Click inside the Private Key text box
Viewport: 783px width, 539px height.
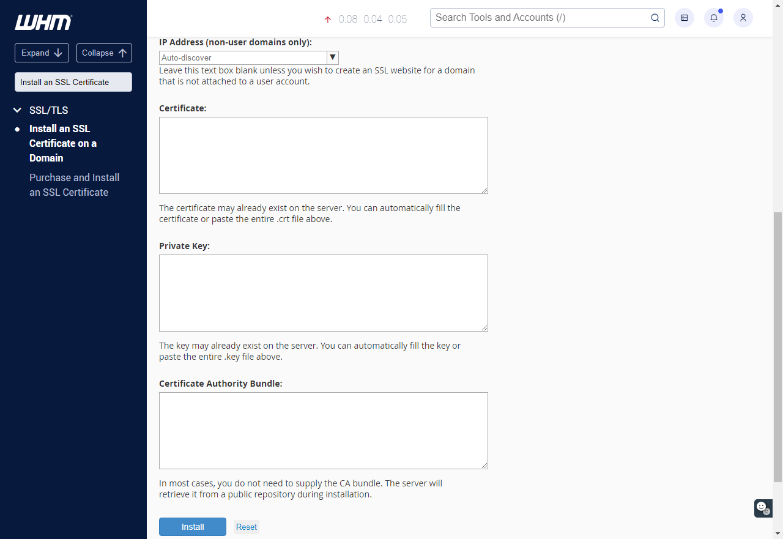[323, 293]
